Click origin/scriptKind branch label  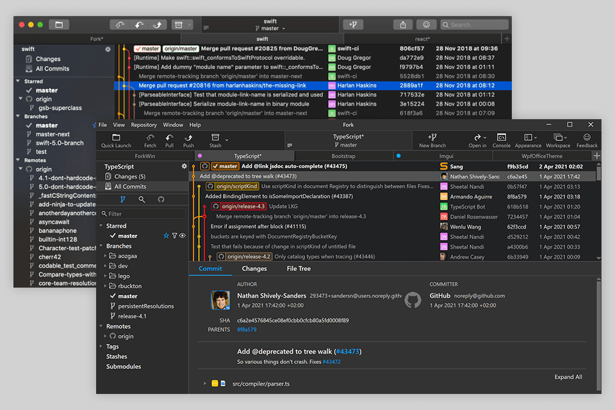(233, 186)
